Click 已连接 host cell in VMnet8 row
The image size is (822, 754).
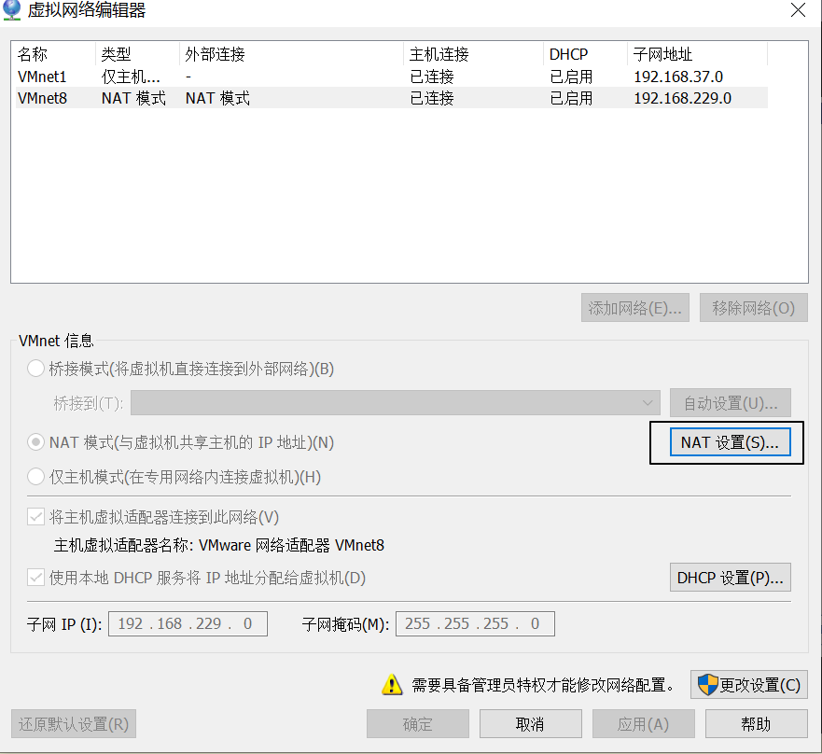click(432, 98)
